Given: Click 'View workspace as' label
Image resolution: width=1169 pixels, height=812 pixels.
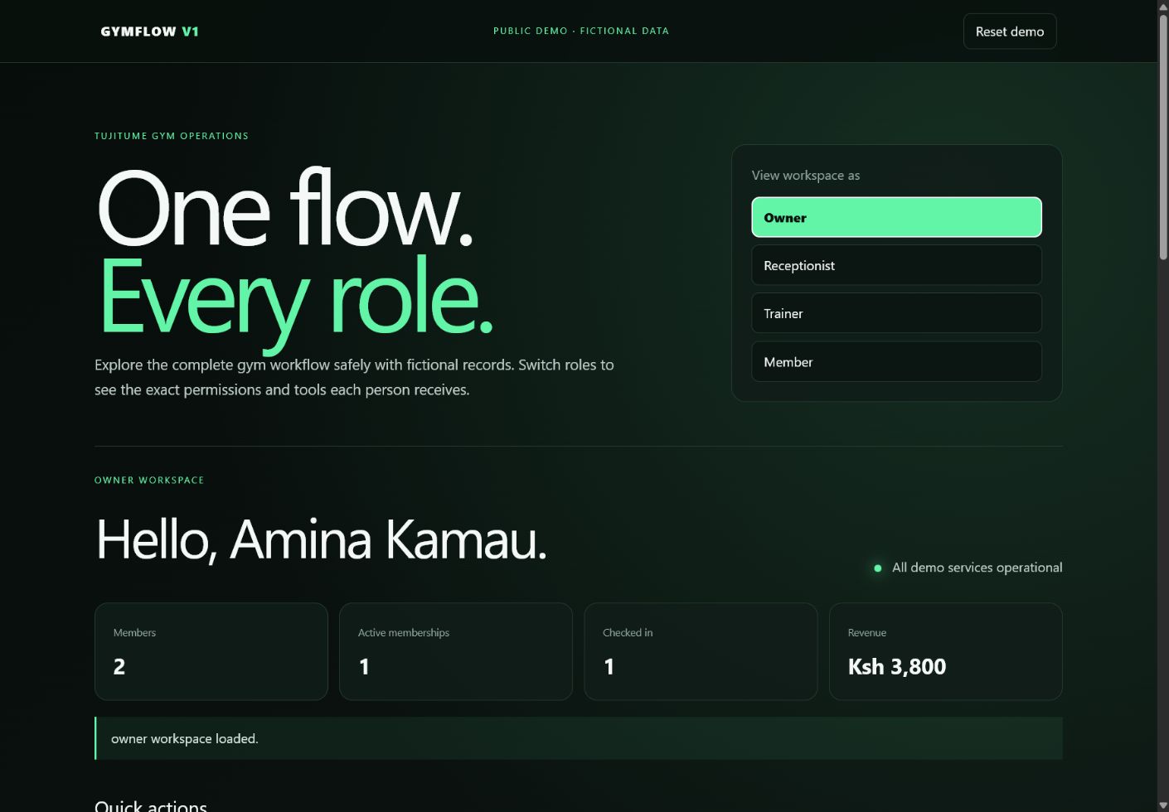Looking at the screenshot, I should (x=806, y=176).
